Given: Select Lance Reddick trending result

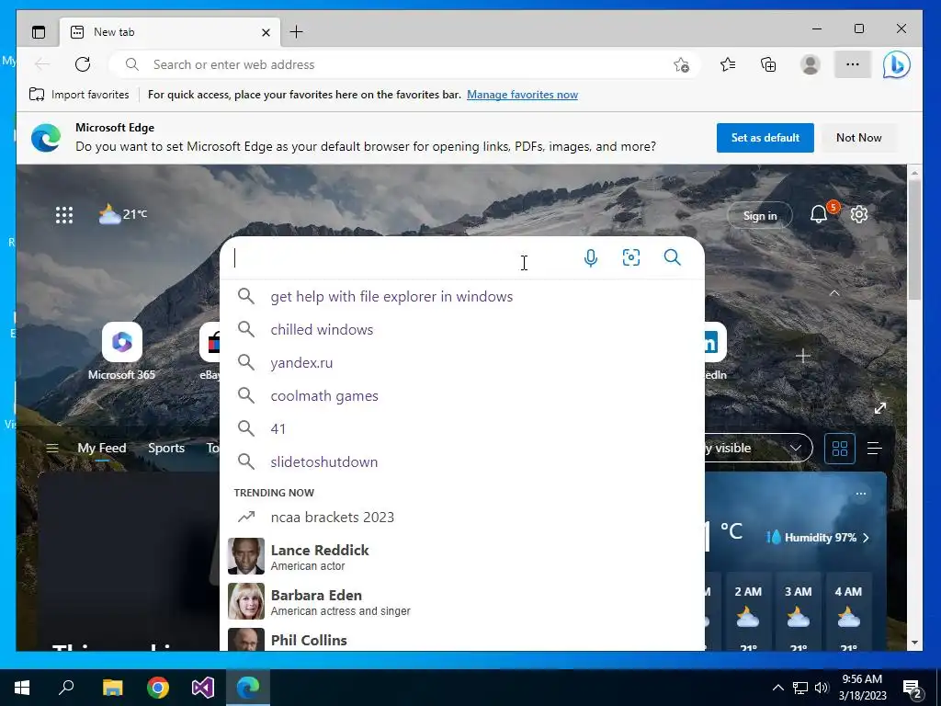Looking at the screenshot, I should (x=462, y=556).
